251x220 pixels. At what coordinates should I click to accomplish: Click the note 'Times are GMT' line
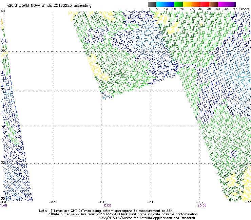tap(106, 211)
